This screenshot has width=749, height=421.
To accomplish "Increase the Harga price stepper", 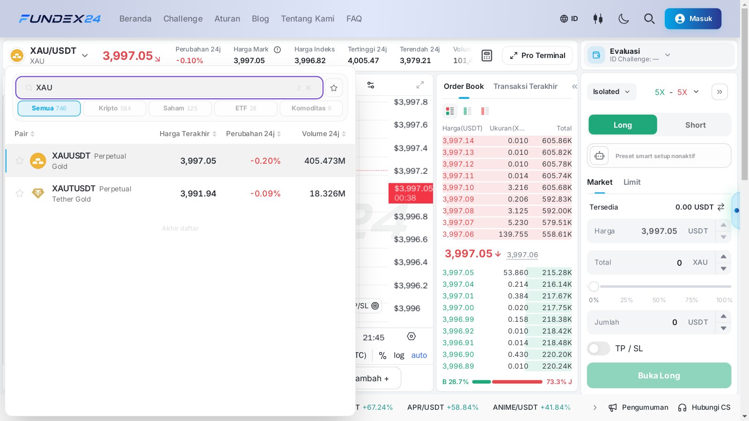I will (723, 225).
